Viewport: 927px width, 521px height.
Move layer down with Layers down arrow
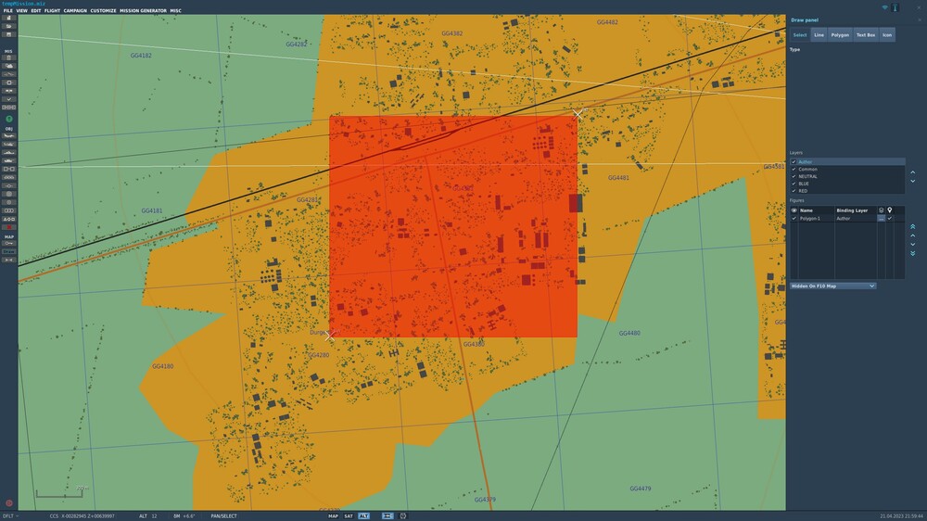(913, 181)
